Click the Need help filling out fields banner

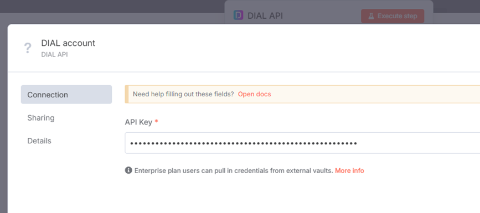click(x=302, y=94)
